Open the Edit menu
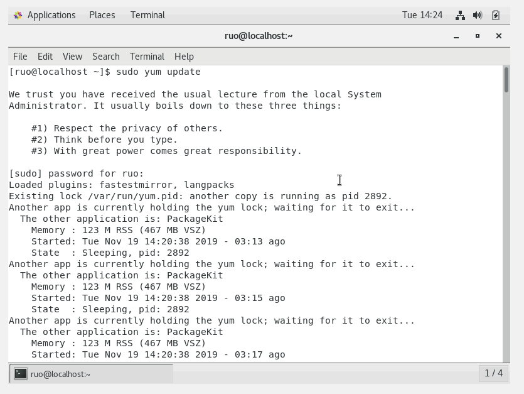Viewport: 524px width, 394px height. (45, 57)
